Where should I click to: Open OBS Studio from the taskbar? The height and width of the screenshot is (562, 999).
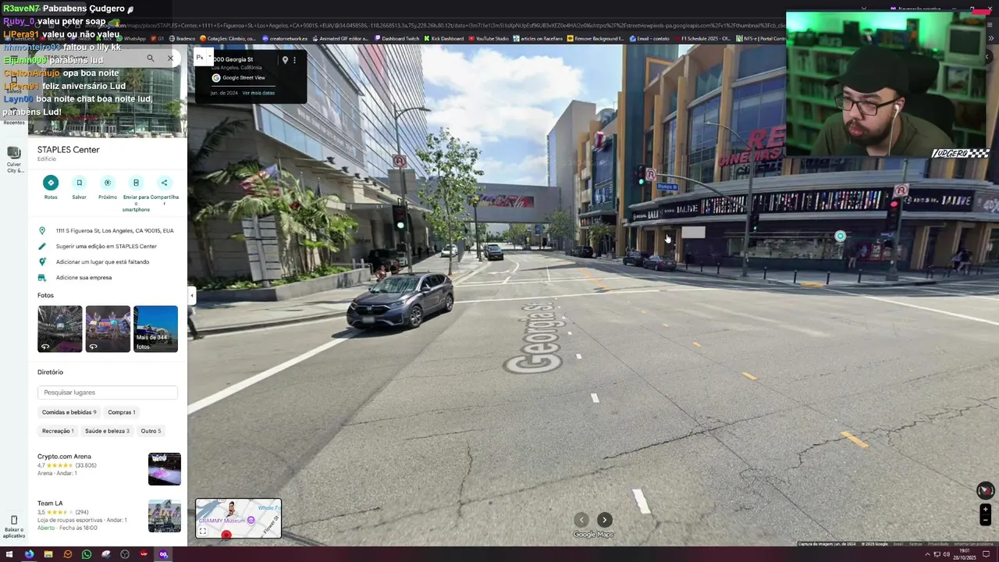pos(125,554)
